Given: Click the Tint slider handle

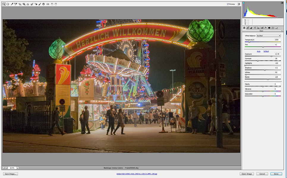Looking at the screenshot, I should point(263,47).
